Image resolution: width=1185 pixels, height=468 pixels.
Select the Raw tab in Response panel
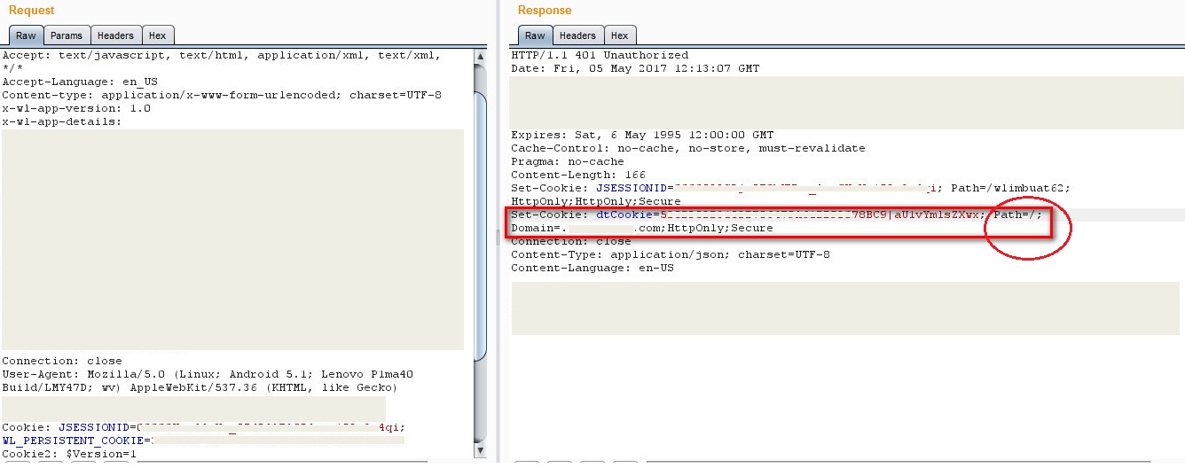point(535,35)
